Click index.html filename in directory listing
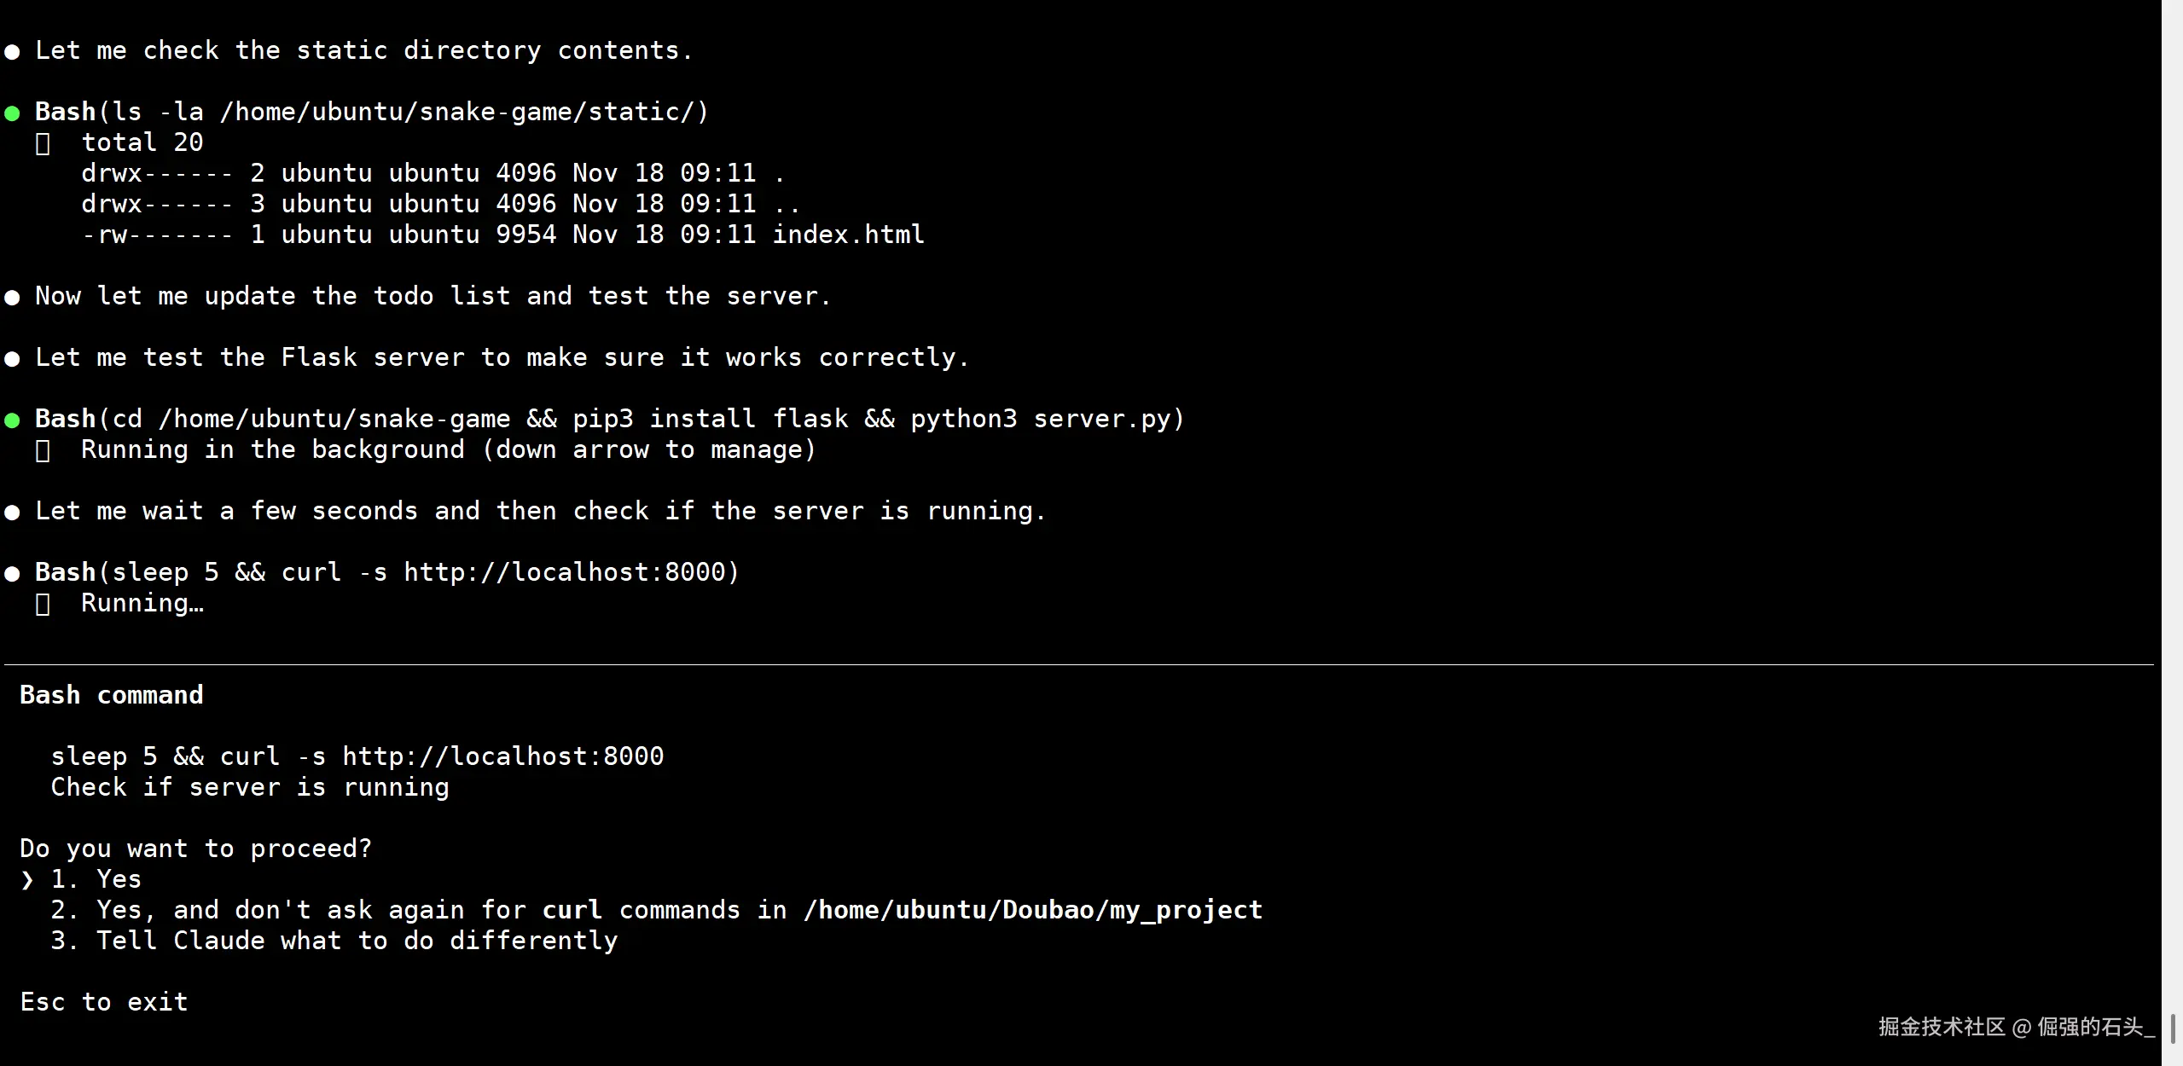 click(848, 235)
